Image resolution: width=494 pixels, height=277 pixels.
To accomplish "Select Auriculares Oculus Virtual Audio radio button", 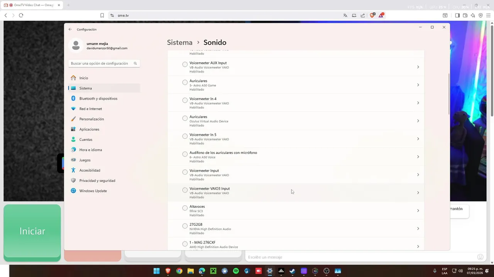I will (x=185, y=118).
